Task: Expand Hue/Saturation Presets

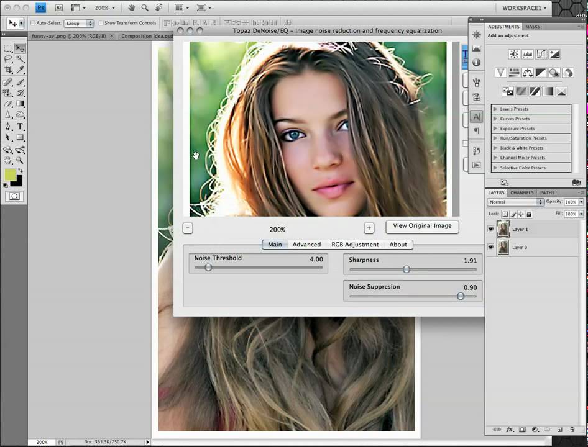Action: point(495,138)
